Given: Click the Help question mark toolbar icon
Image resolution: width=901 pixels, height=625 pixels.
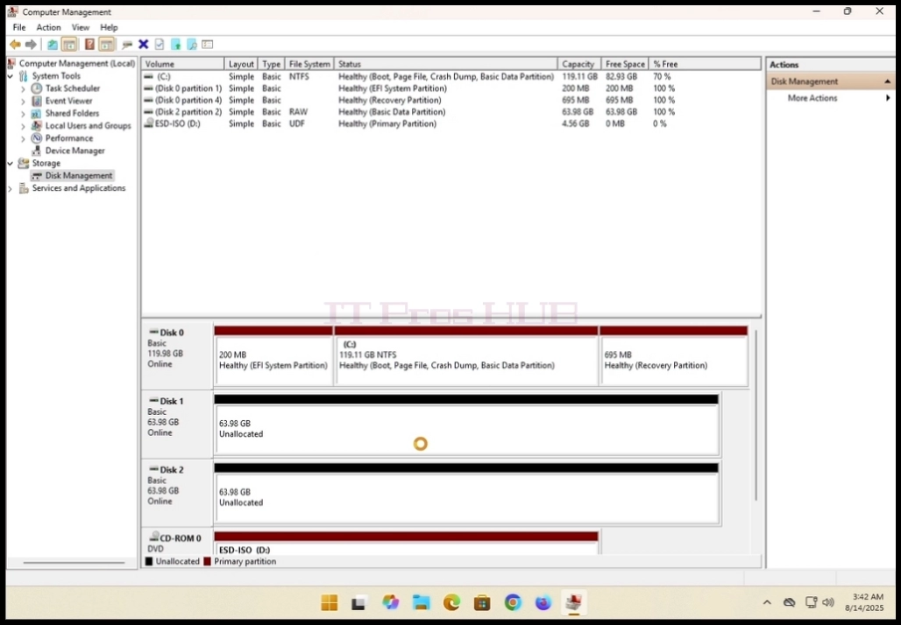Looking at the screenshot, I should (x=89, y=44).
